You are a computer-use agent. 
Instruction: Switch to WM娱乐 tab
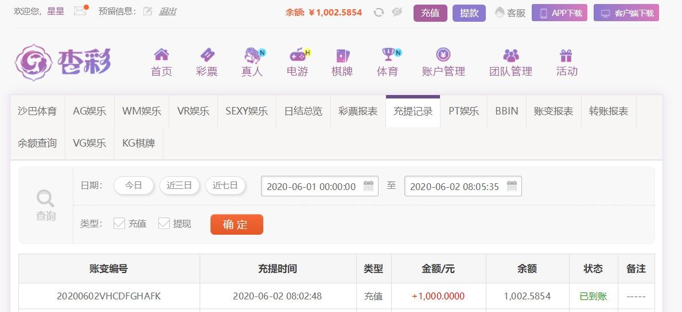pos(142,111)
